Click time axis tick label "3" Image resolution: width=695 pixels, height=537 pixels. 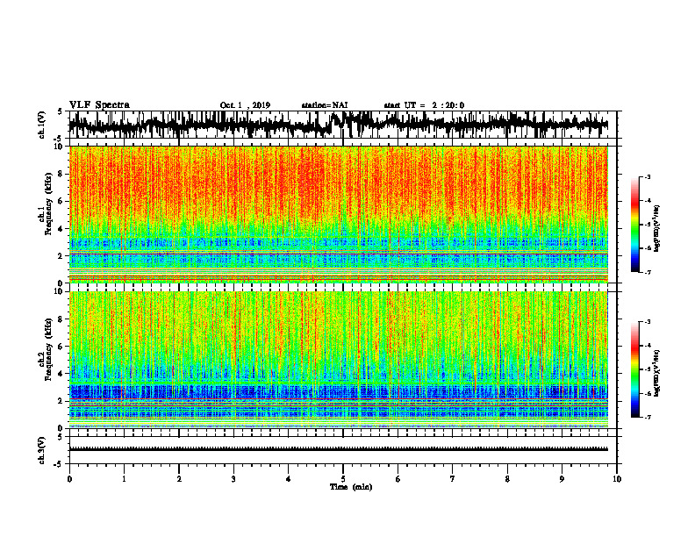233,479
